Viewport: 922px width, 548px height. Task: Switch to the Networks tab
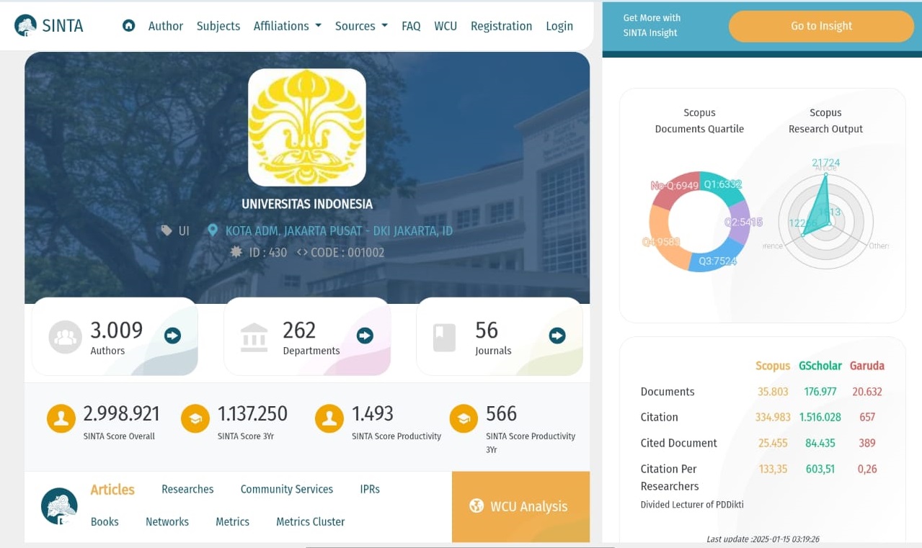click(x=167, y=521)
